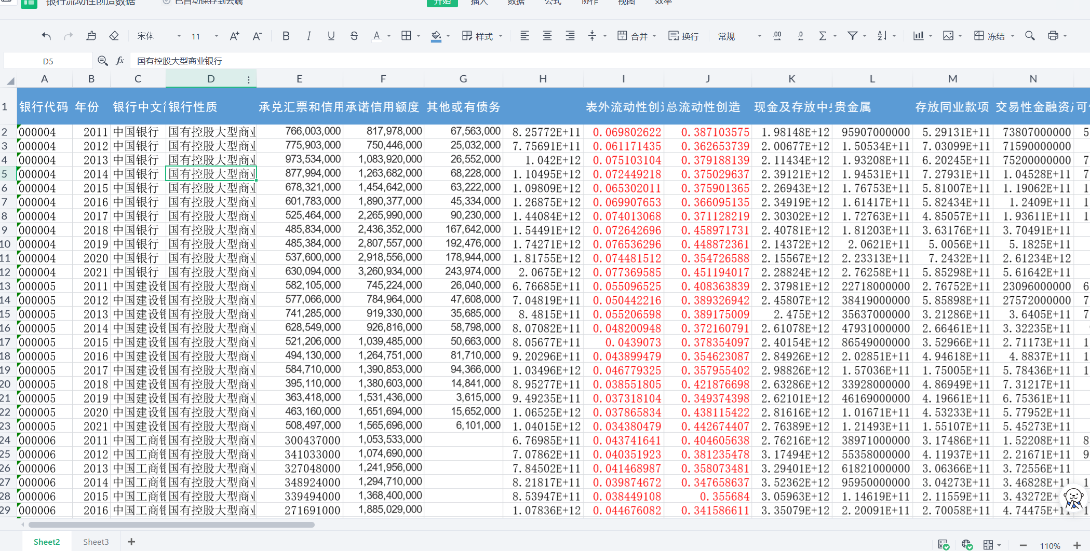Click the 110% zoom level value
Screen dimensions: 1090x551
point(1050,546)
